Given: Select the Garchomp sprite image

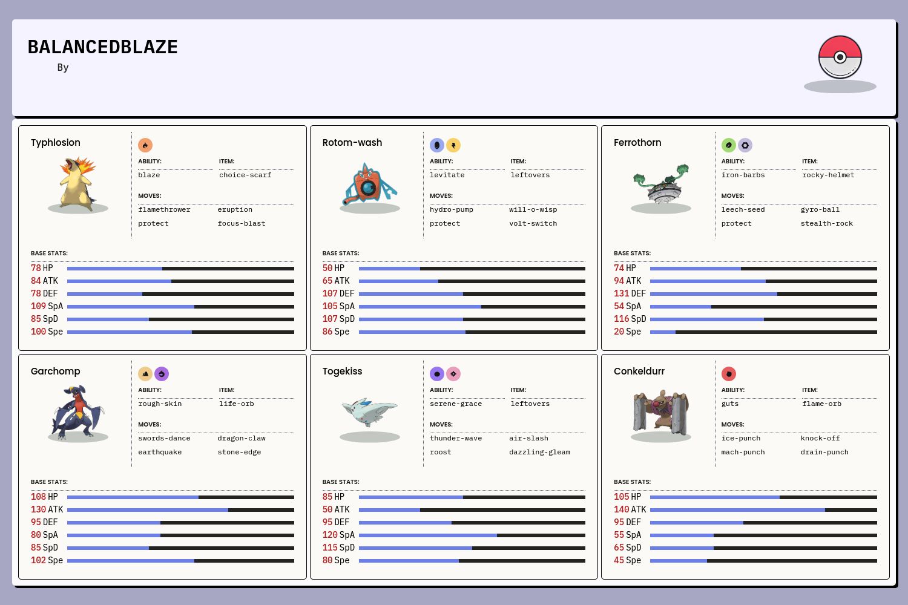Looking at the screenshot, I should click(78, 412).
